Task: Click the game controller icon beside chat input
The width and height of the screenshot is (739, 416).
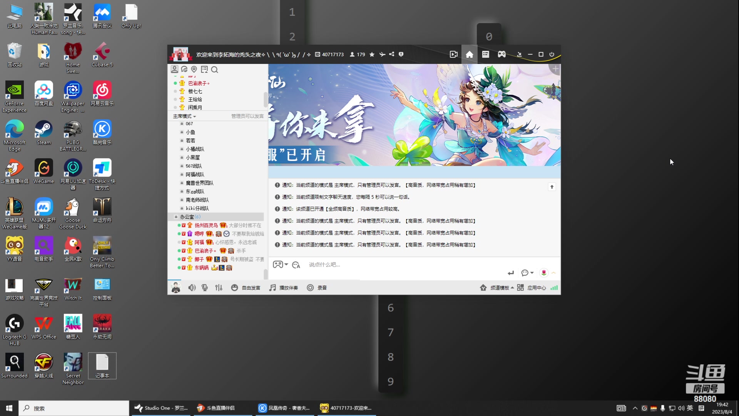Action: tap(278, 265)
